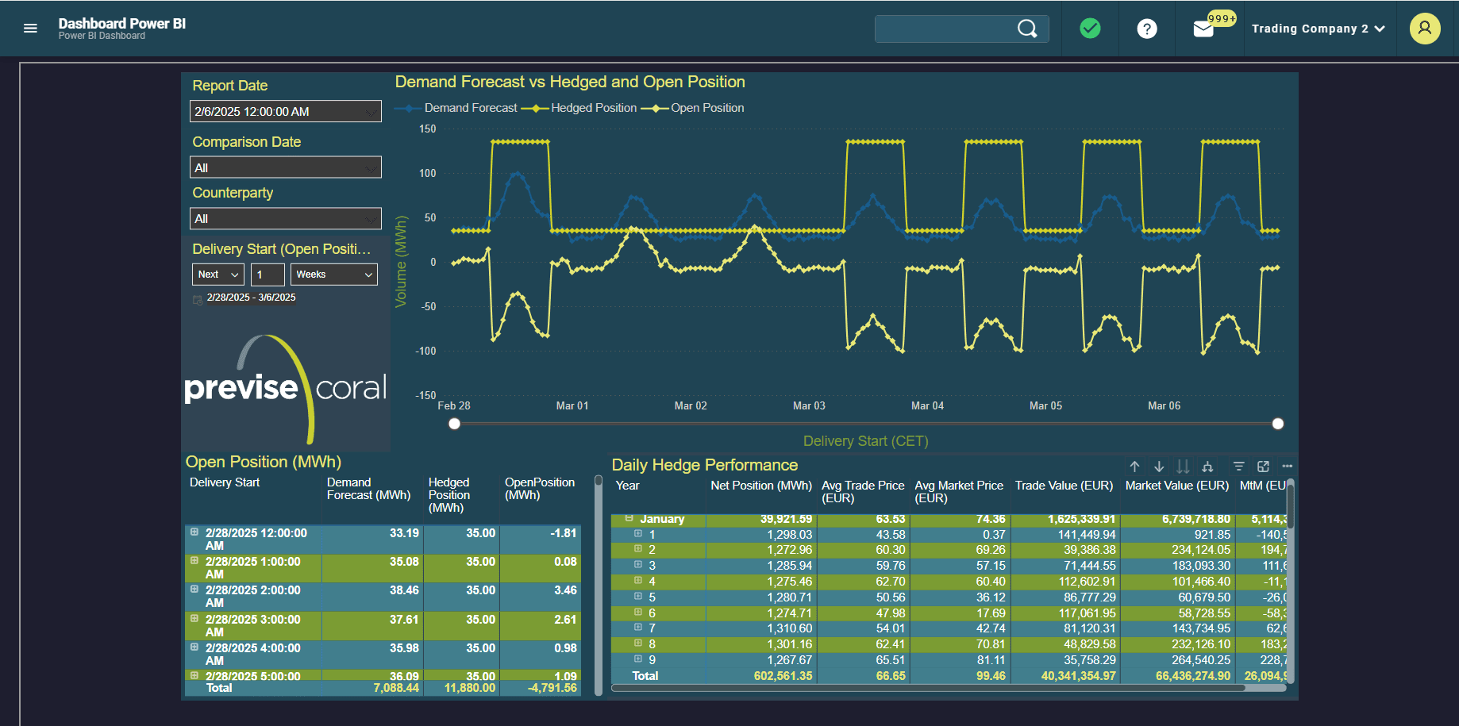The image size is (1459, 726).
Task: Open the More options menu on the table
Action: pos(1287,467)
